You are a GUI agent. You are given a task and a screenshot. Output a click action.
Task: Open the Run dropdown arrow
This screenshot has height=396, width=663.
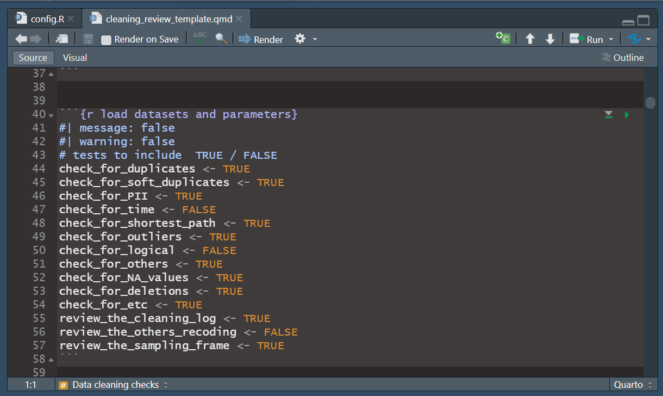point(611,40)
